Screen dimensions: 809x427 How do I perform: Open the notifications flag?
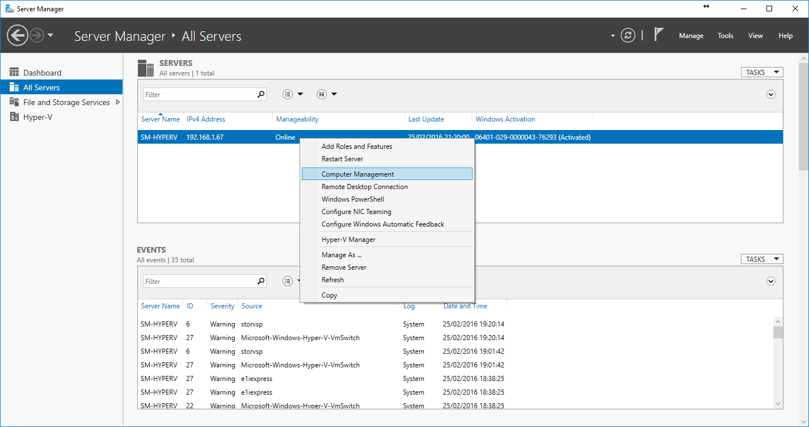click(659, 35)
